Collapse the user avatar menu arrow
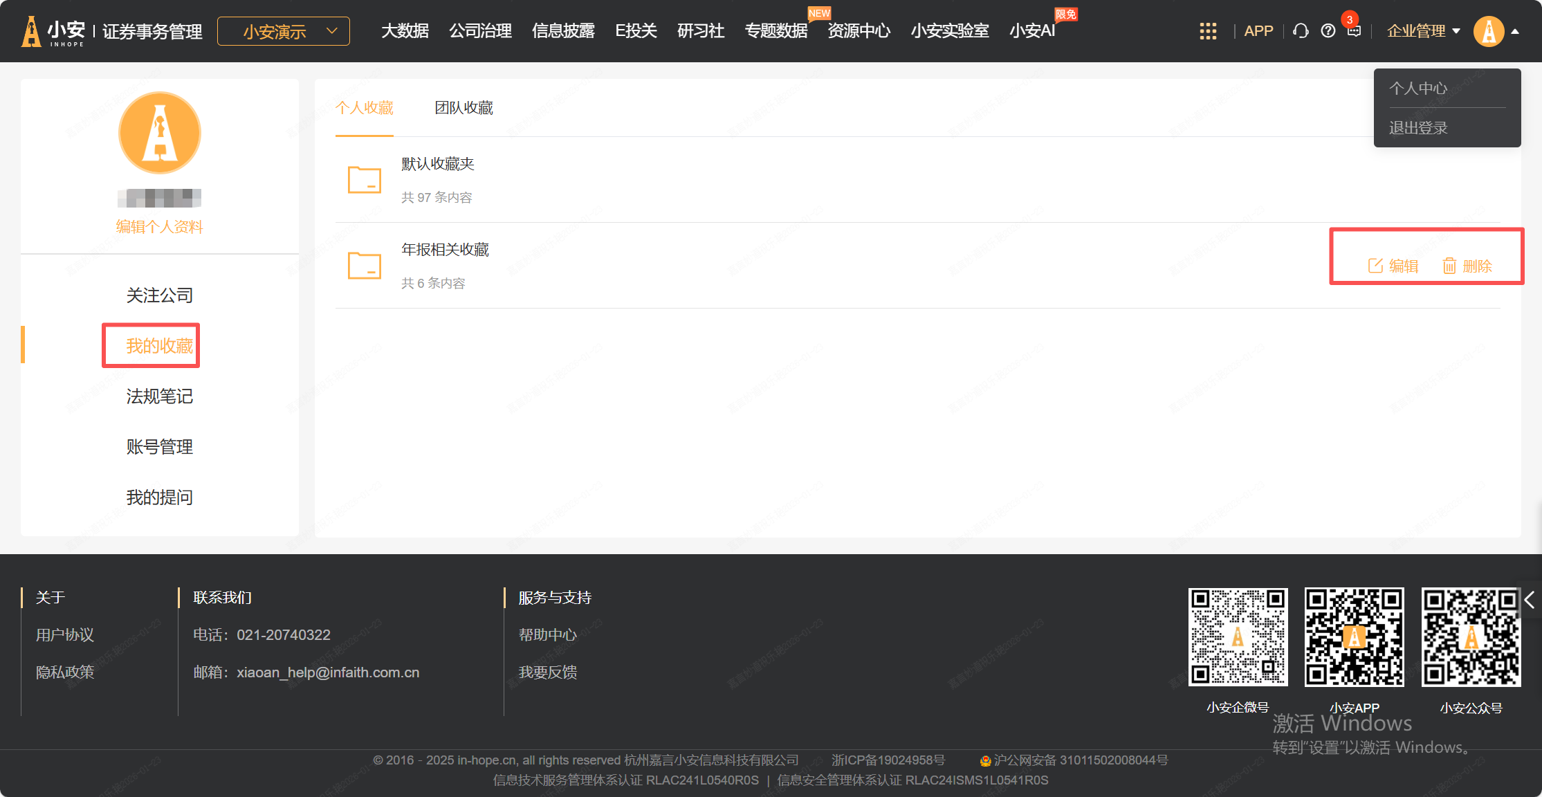 click(x=1515, y=31)
